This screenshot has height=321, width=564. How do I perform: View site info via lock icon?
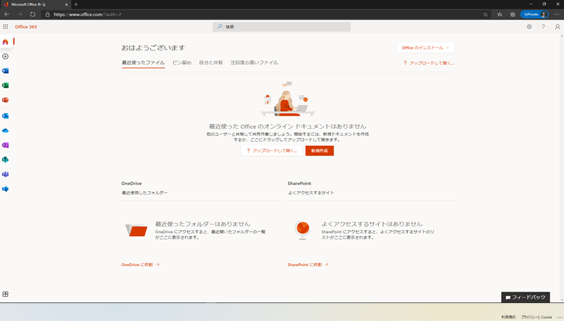(x=47, y=14)
